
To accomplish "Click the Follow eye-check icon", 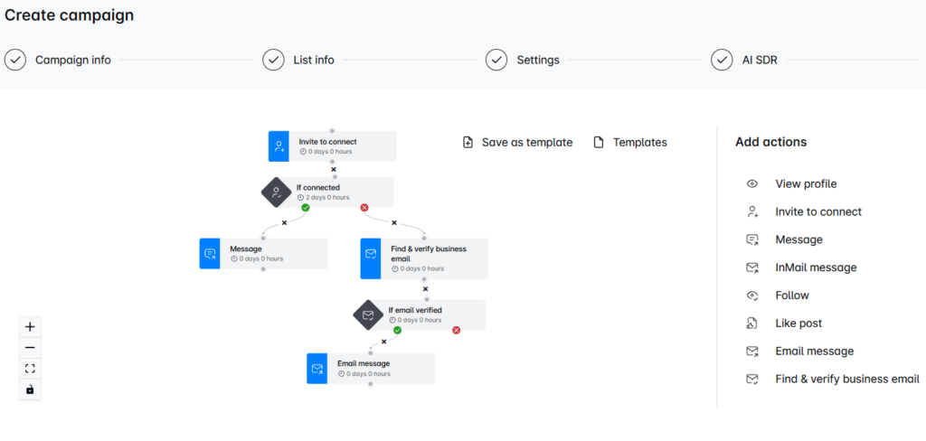I will [751, 296].
